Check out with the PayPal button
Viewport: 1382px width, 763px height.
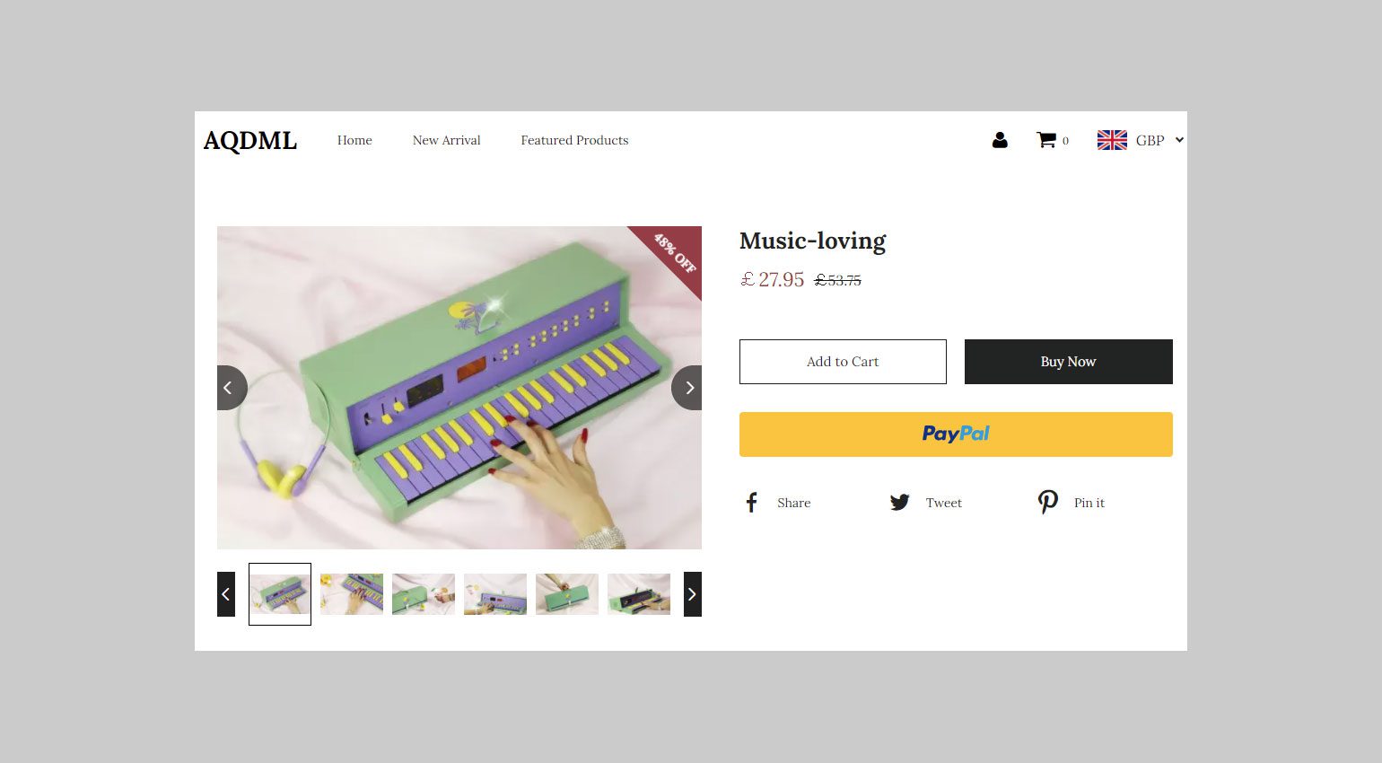[956, 434]
